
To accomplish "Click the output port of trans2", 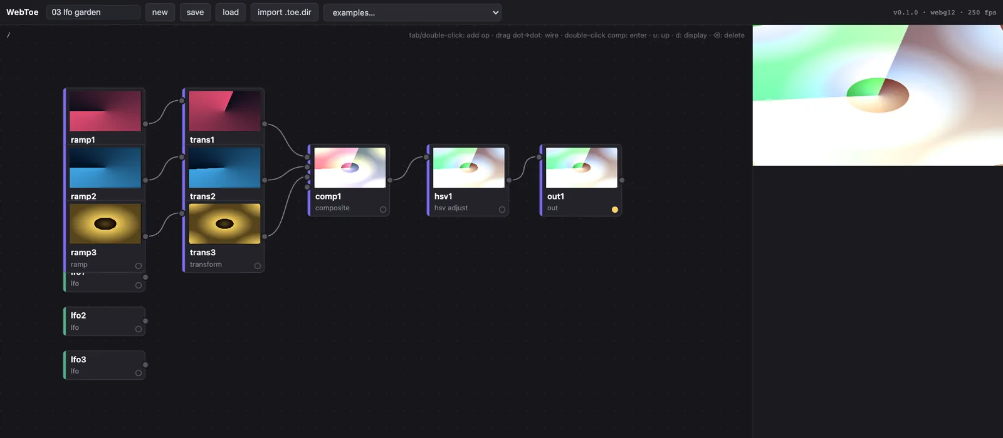I will tap(265, 180).
